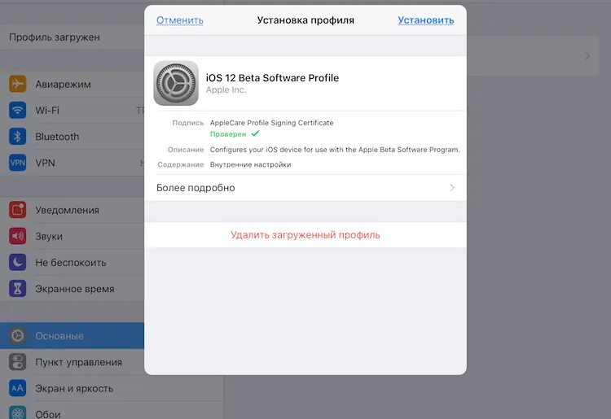611x419 pixels.
Task: Tap iOS 12 Beta Software Profile title
Action: point(272,78)
